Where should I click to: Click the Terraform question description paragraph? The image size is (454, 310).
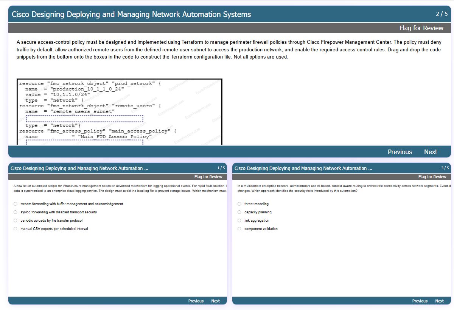(x=229, y=49)
